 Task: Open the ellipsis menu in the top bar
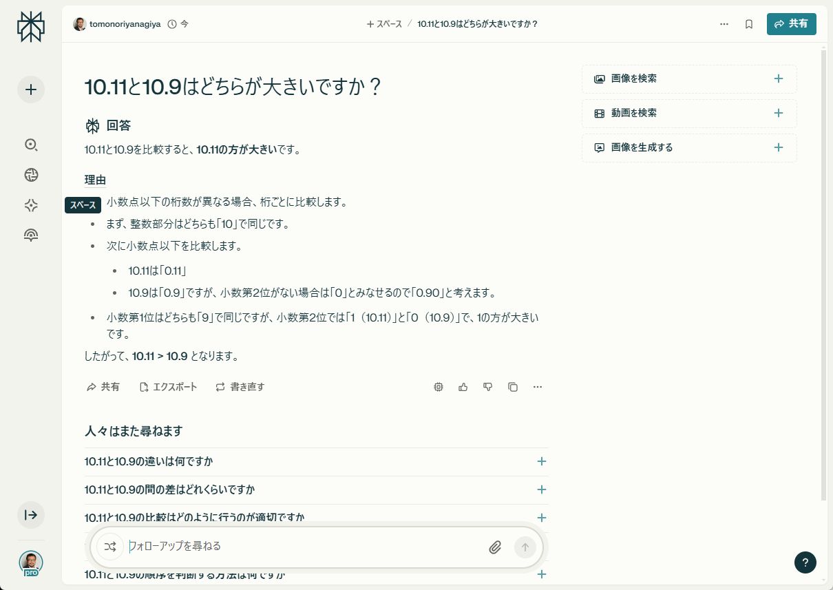(x=724, y=23)
